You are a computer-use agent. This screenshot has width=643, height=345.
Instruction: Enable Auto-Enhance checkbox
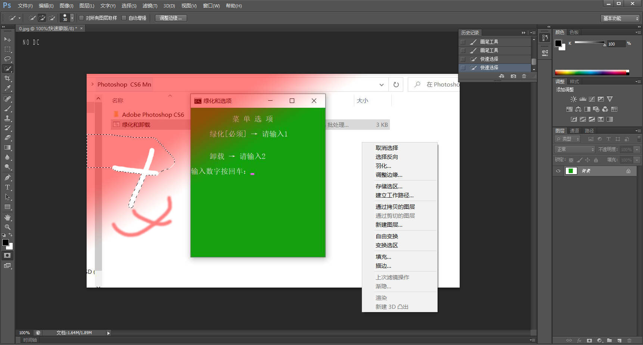[x=124, y=18]
